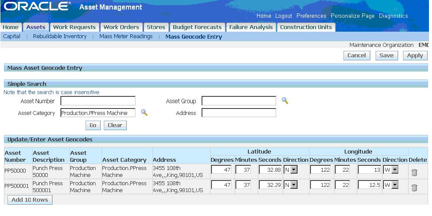Switch to the Home tab
The height and width of the screenshot is (216, 432).
click(x=11, y=27)
